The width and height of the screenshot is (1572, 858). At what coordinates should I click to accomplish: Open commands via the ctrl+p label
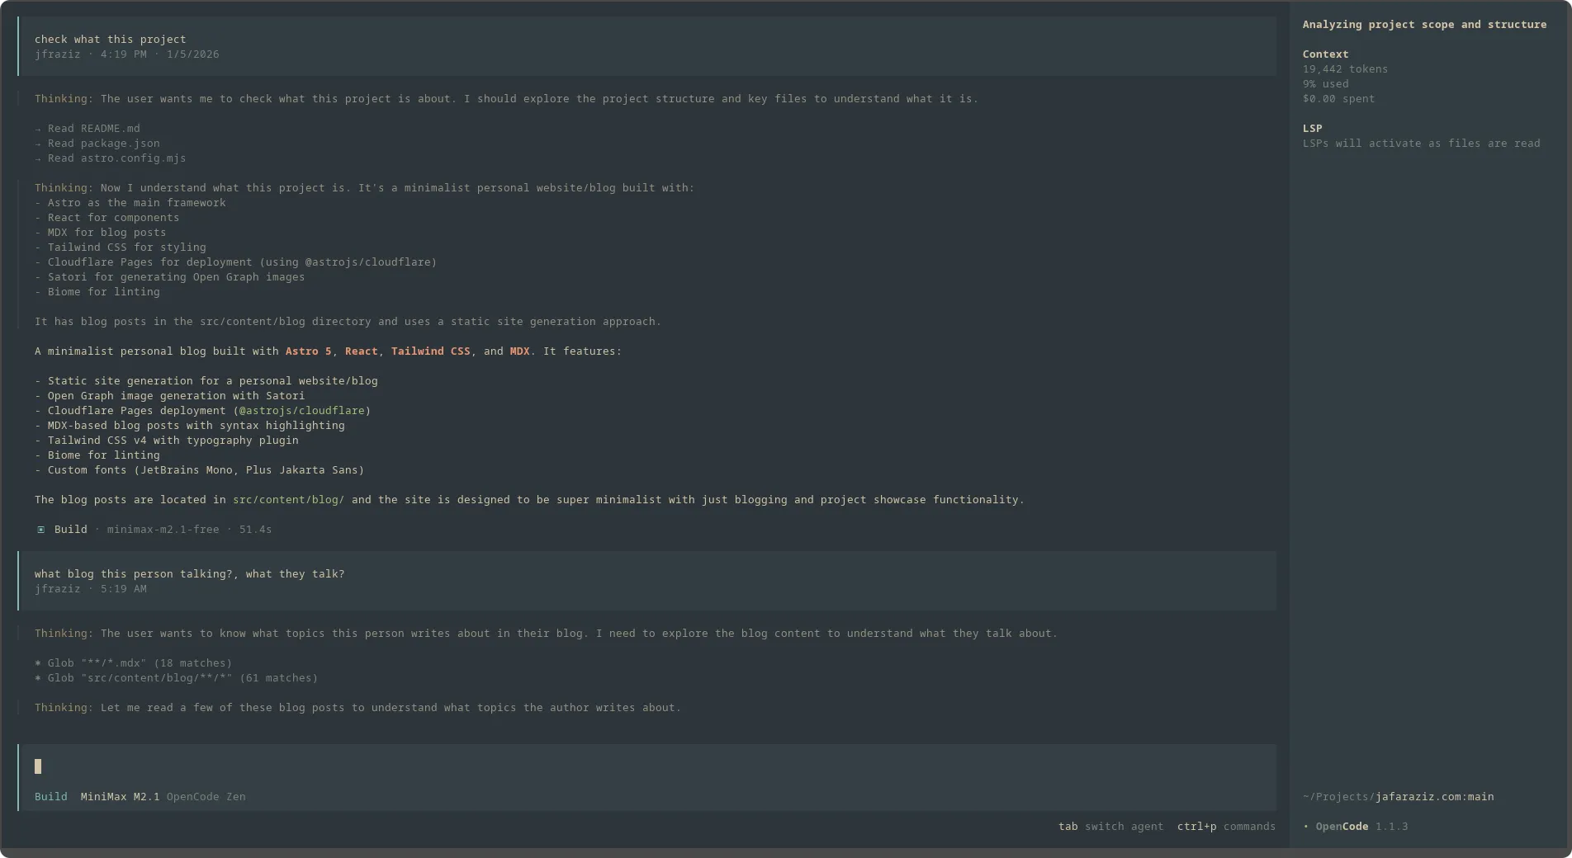pyautogui.click(x=1196, y=826)
